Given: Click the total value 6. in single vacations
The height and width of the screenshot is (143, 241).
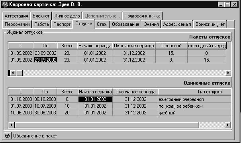Looking at the screenshot, I should point(67,99).
